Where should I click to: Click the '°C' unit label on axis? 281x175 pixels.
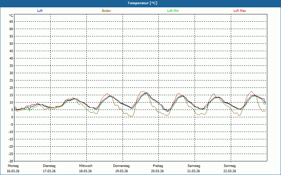tap(11, 16)
